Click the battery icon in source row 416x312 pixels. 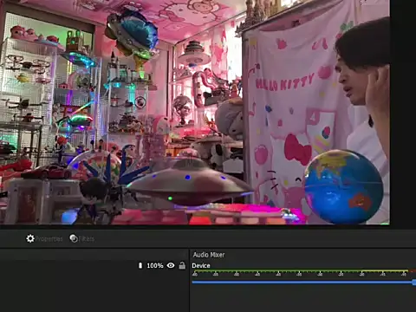(140, 265)
